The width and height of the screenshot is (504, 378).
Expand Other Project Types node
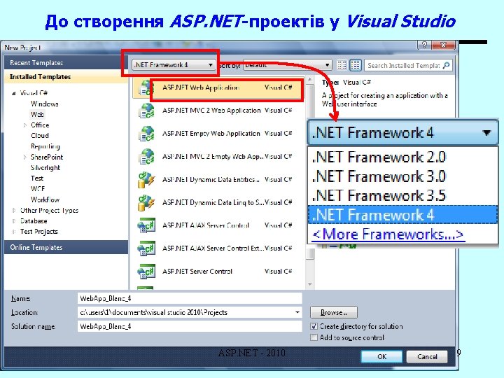tap(13, 210)
